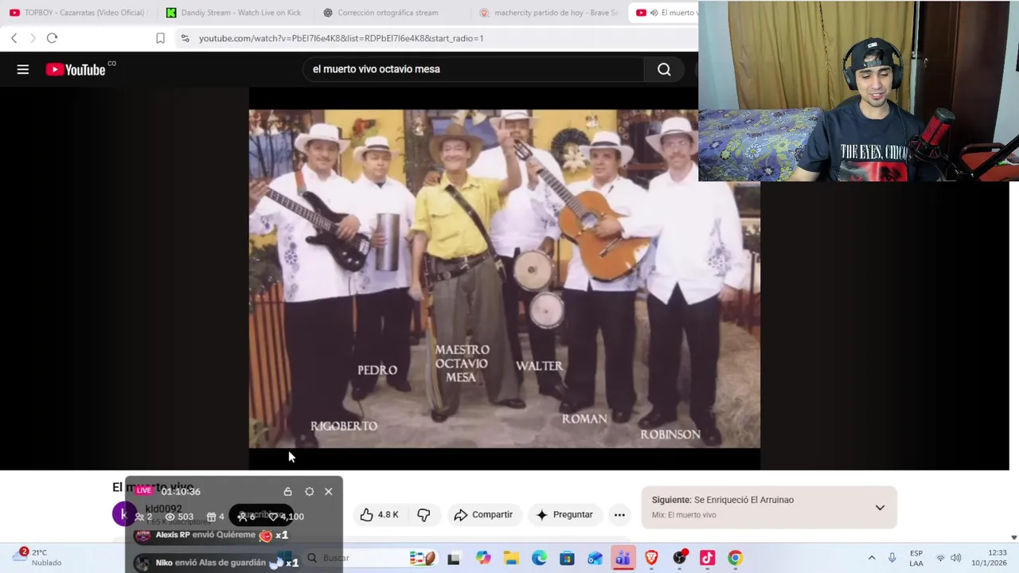Launch Copilot from the taskbar

tap(483, 559)
